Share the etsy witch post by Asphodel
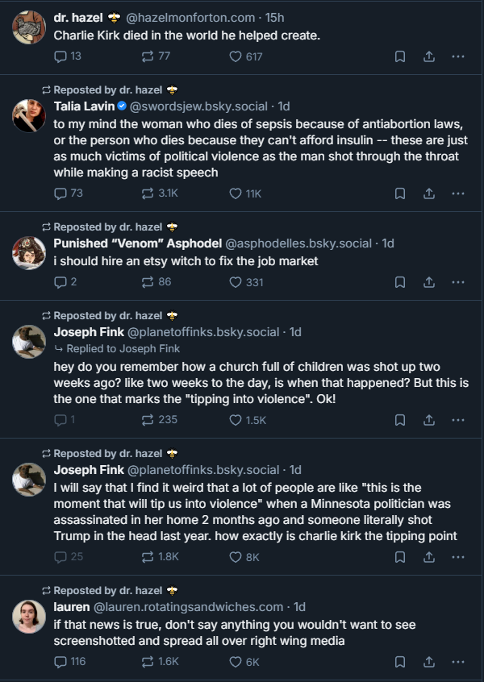The width and height of the screenshot is (484, 682). (x=429, y=282)
